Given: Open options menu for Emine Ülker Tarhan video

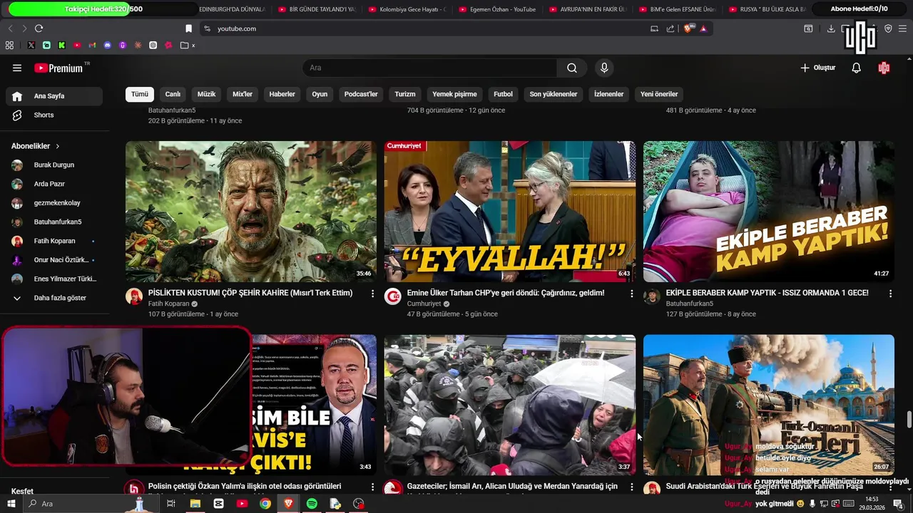Looking at the screenshot, I should click(631, 294).
